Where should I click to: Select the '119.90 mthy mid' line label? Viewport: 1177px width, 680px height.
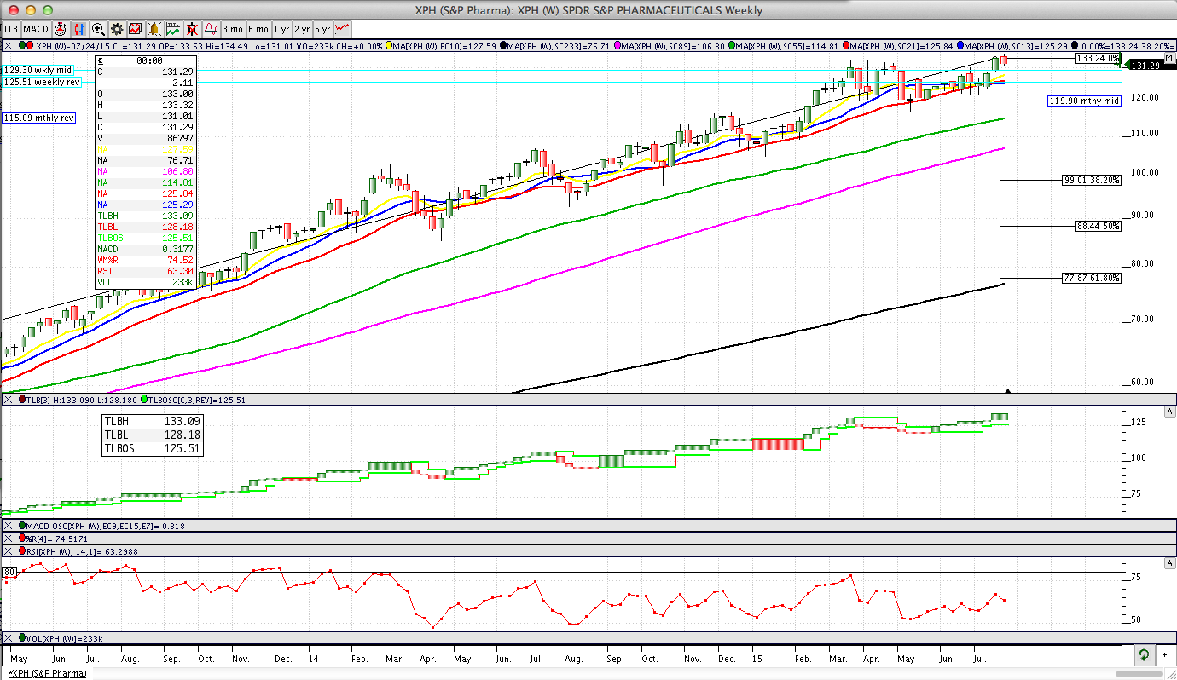tap(1084, 101)
